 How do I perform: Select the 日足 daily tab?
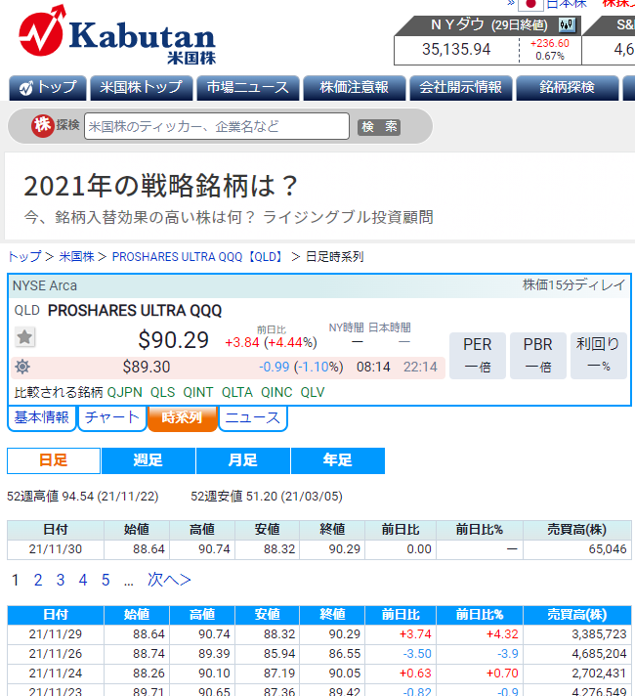click(x=54, y=460)
